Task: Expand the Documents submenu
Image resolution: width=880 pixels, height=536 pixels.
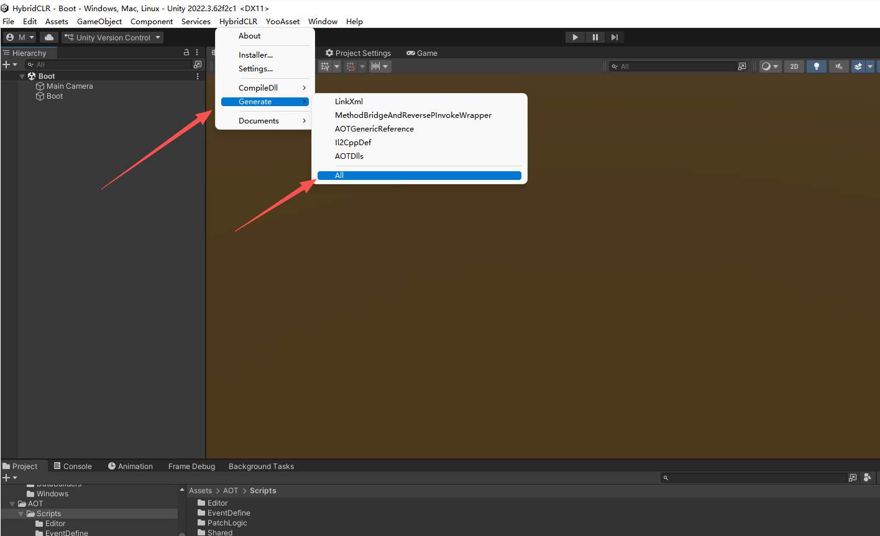Action: pos(265,121)
